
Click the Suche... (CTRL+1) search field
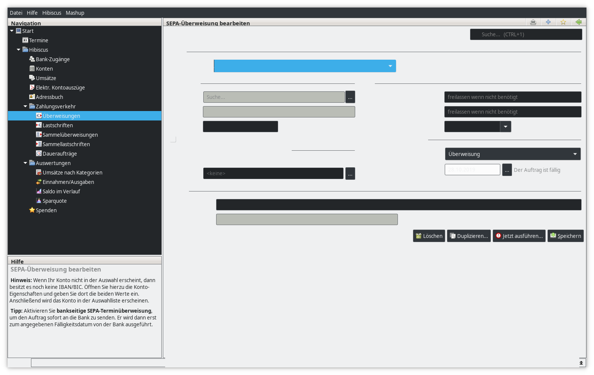(526, 34)
